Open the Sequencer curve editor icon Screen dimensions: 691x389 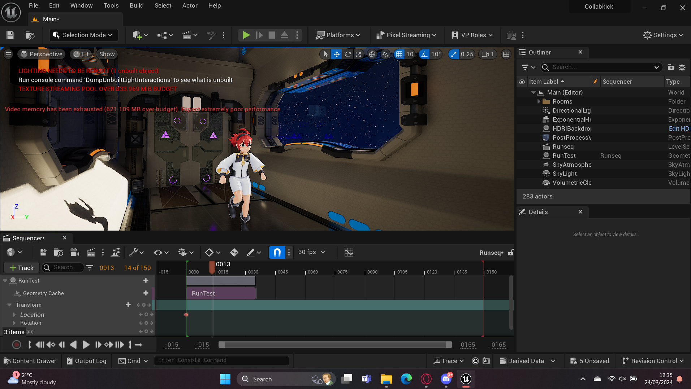(x=349, y=252)
